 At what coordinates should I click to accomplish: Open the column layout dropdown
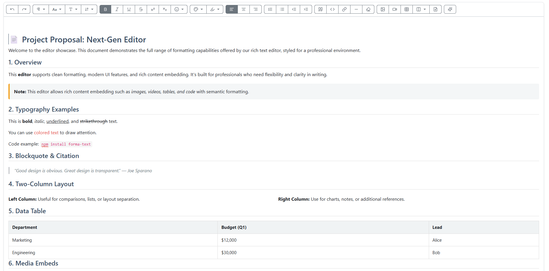coord(421,9)
